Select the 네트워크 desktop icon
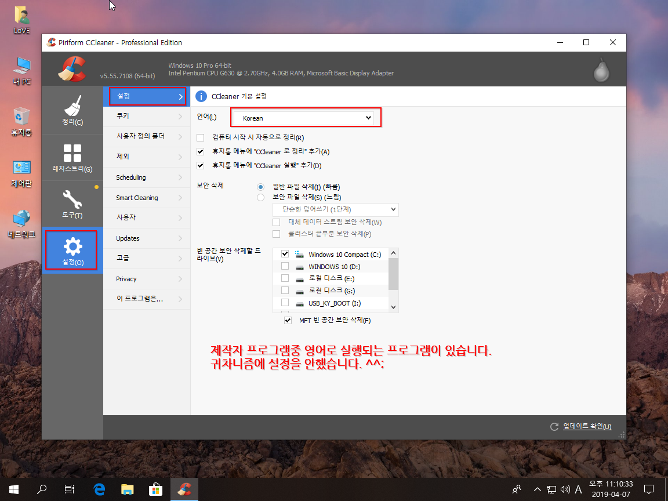The height and width of the screenshot is (501, 668). pos(21,224)
